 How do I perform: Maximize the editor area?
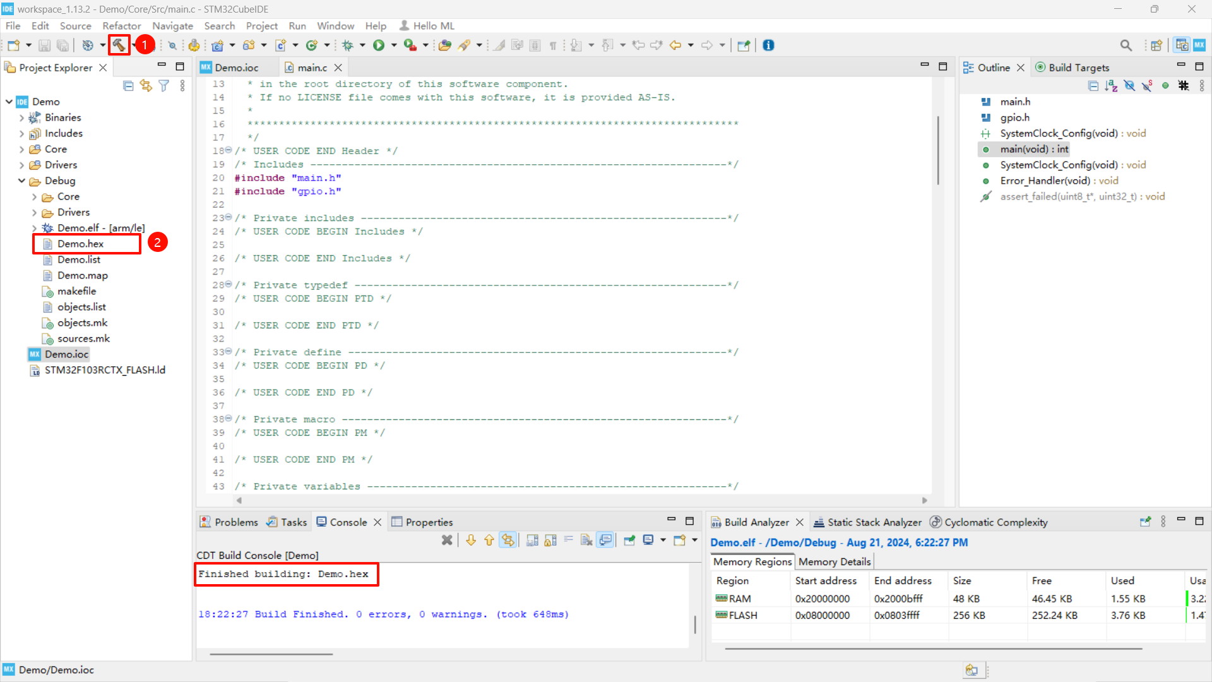pyautogui.click(x=943, y=66)
